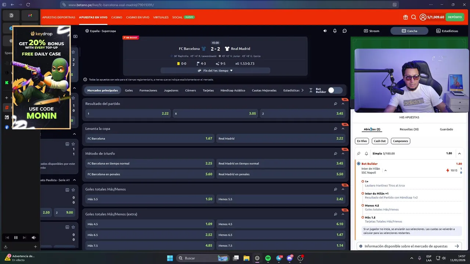Viewport: 470px width, 264px height.
Task: Bet on draw X at 3.05
Action: pos(215,114)
